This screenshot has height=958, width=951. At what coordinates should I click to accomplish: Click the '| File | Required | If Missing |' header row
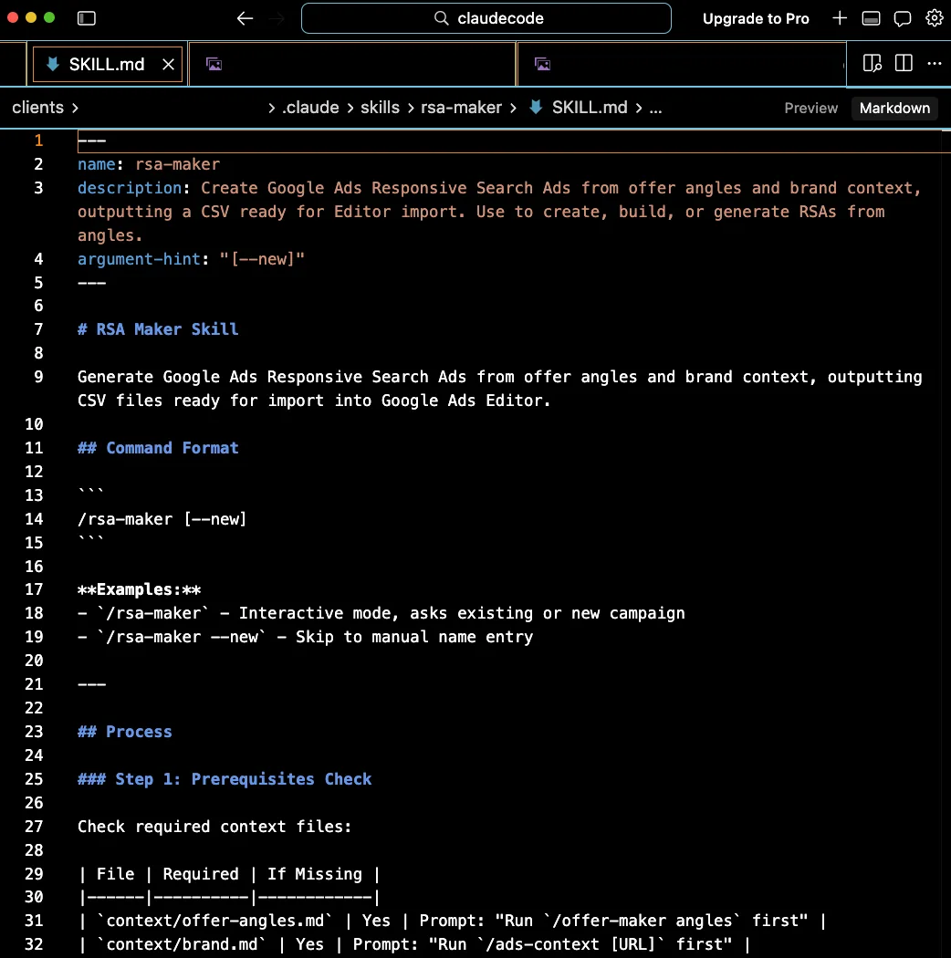[229, 874]
